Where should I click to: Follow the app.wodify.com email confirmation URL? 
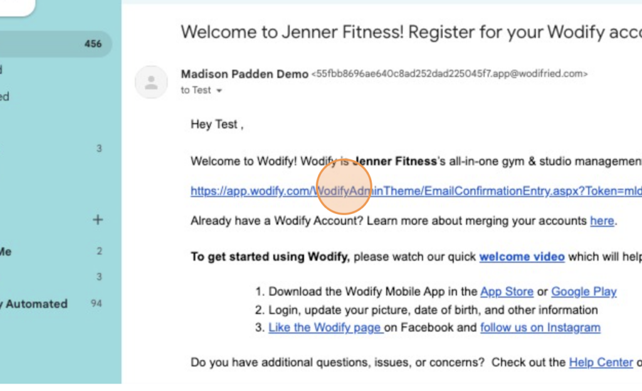[416, 191]
